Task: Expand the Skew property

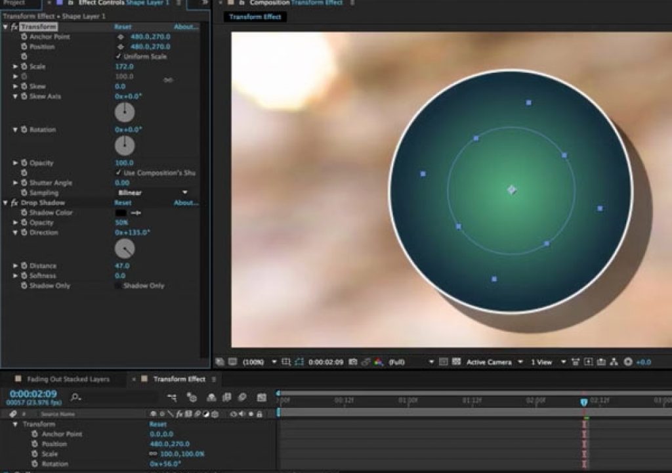Action: point(16,86)
